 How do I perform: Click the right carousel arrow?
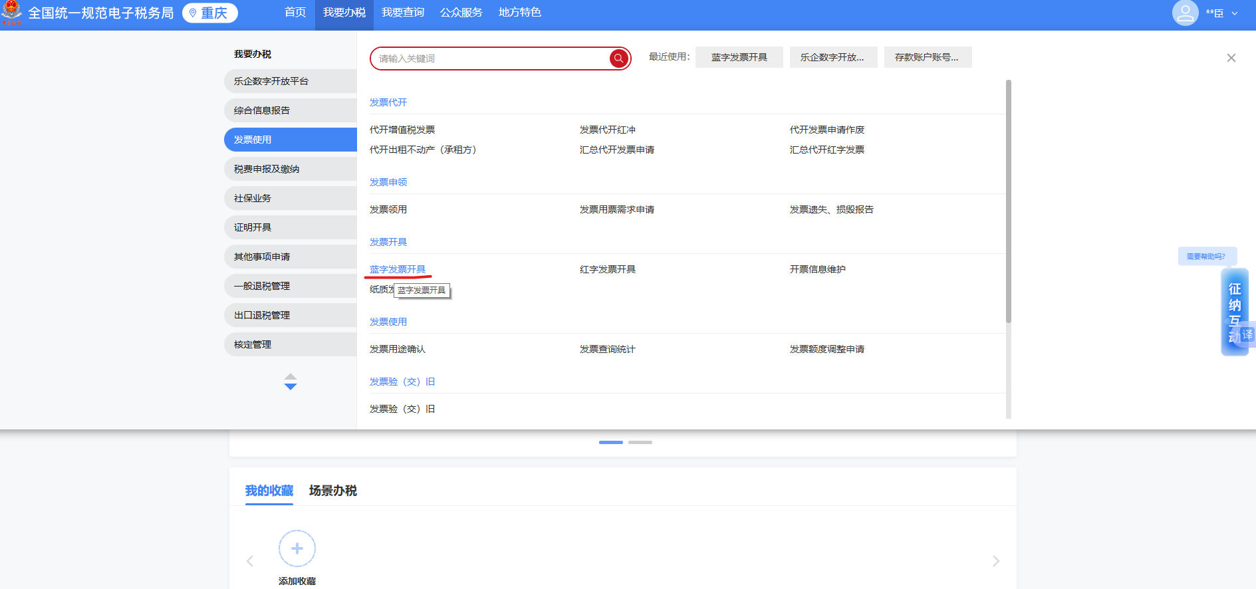pyautogui.click(x=995, y=561)
